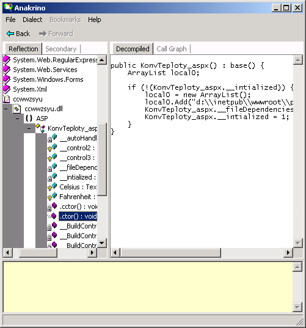Click the .cctor() method icon
This screenshot has height=328, width=306.
[52, 206]
